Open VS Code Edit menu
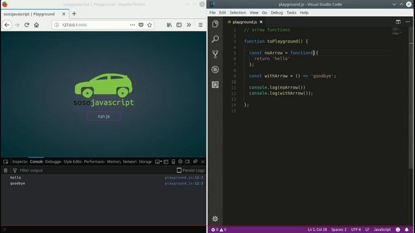Screen dimensions: 415x233 [x=222, y=13]
